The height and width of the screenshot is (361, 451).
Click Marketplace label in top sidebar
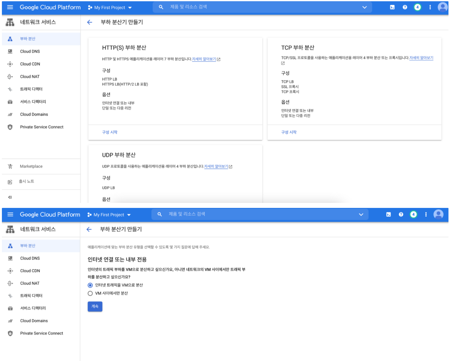(x=31, y=166)
